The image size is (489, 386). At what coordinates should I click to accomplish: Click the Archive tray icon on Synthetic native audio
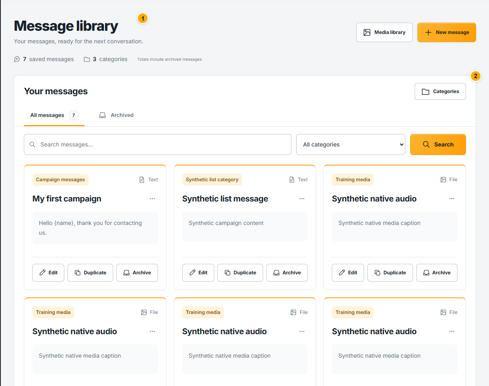coord(426,273)
